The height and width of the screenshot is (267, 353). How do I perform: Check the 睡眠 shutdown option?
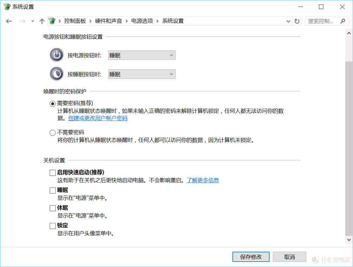[x=52, y=190]
